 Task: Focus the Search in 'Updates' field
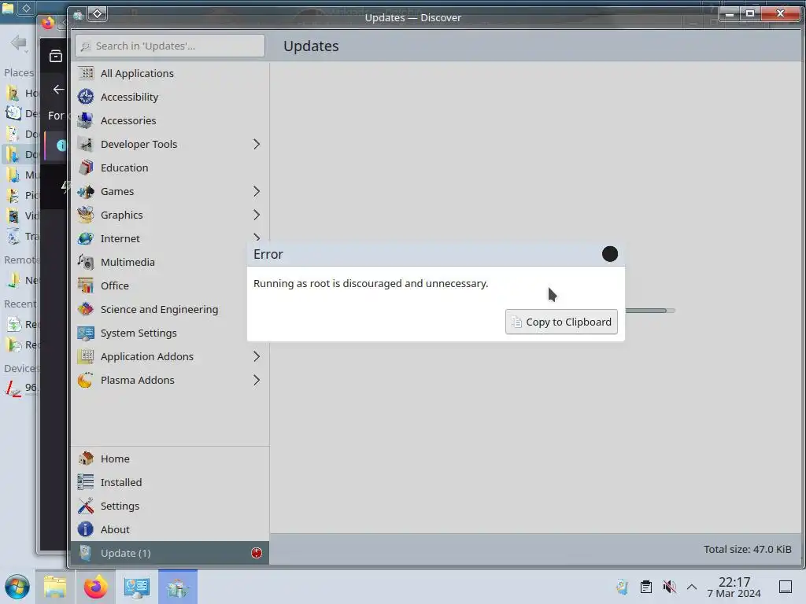(x=170, y=46)
